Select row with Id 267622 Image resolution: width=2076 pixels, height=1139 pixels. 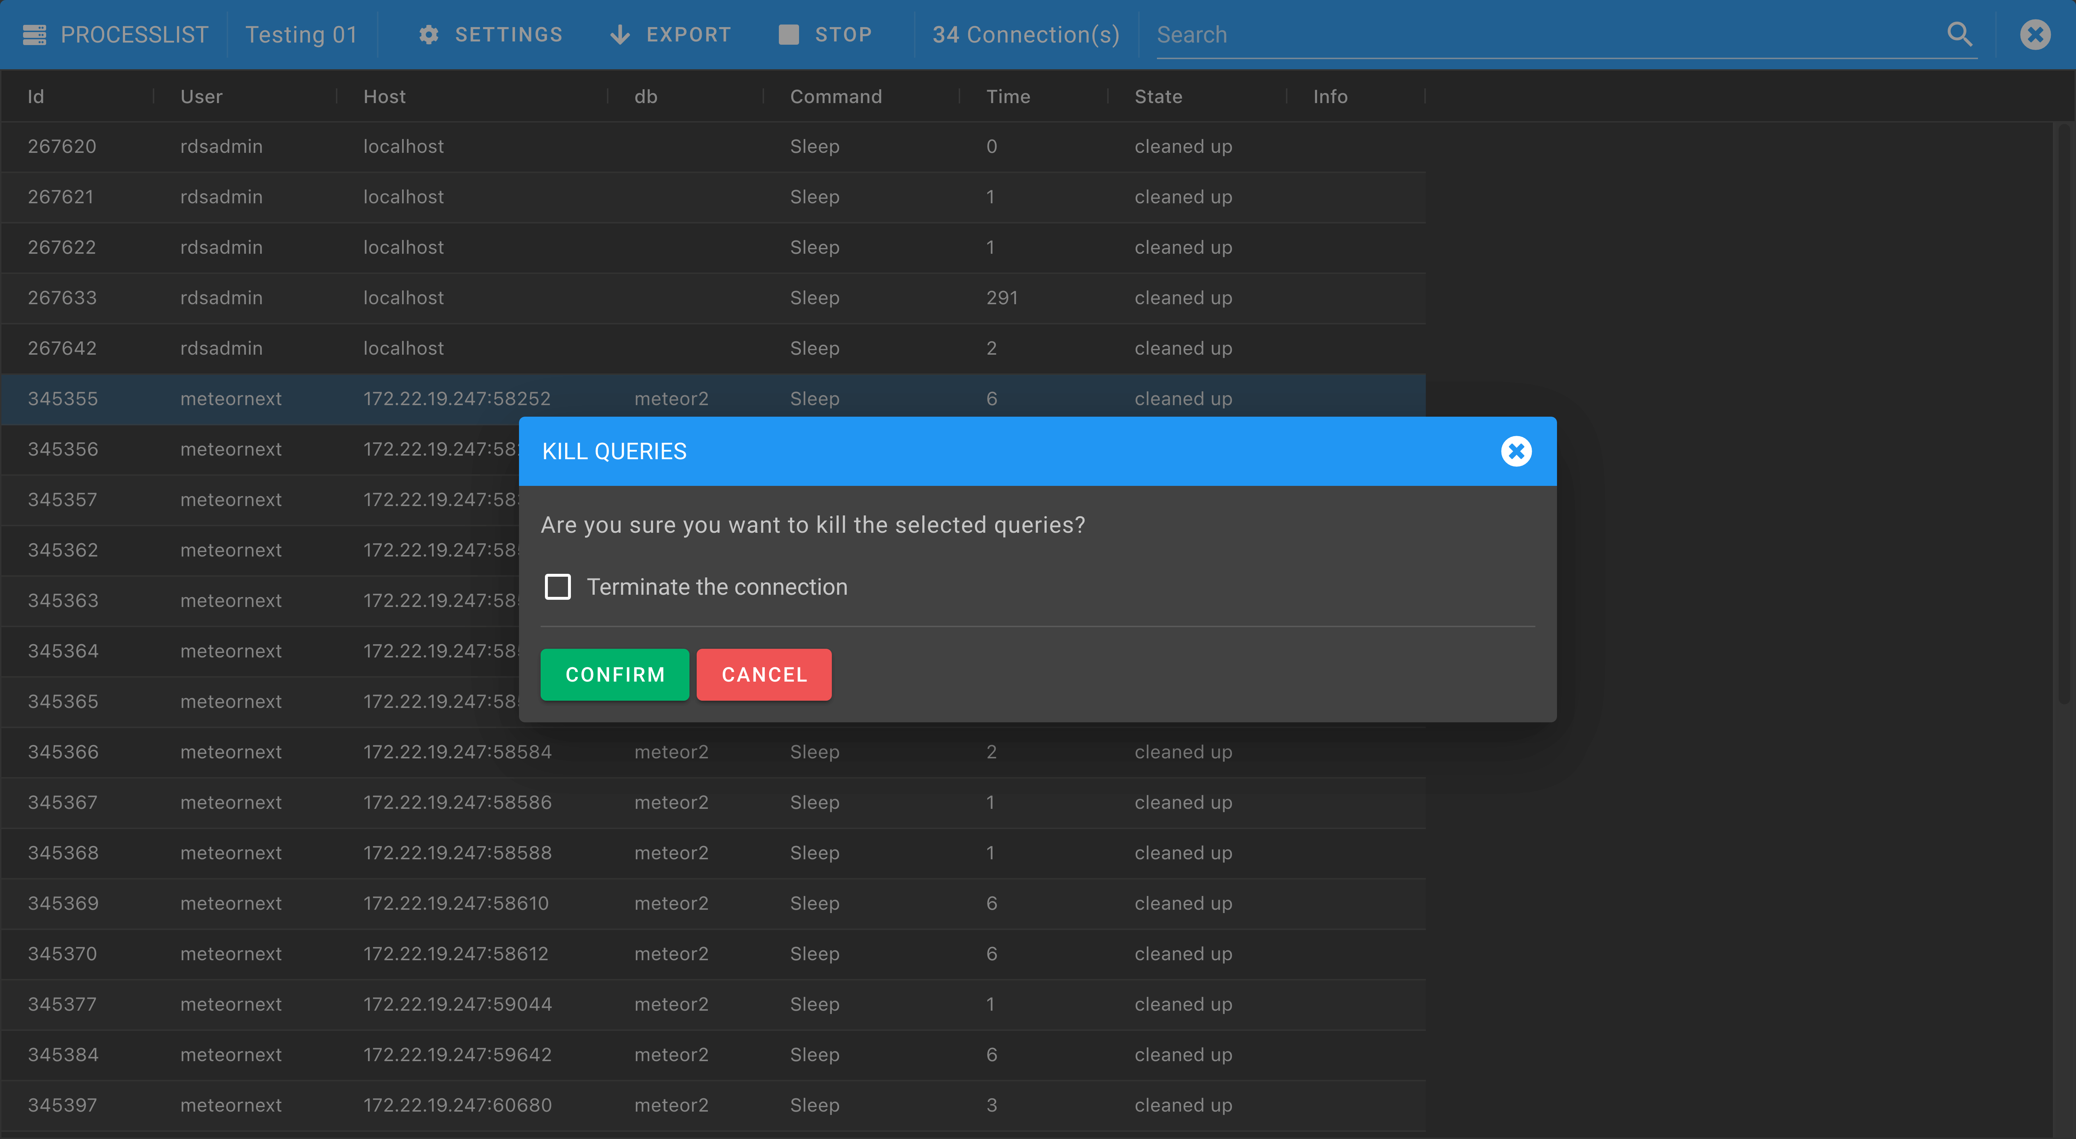click(x=713, y=248)
